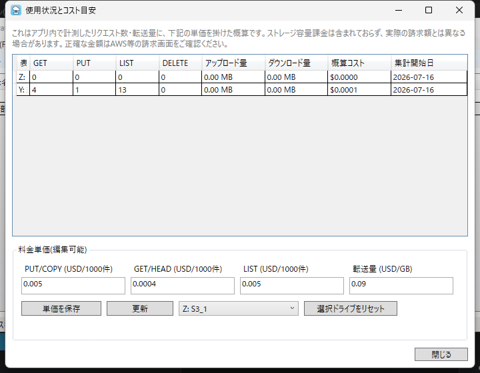Viewport: 480px width, 373px height.
Task: Click 単価を保存 button
Action: (61, 308)
